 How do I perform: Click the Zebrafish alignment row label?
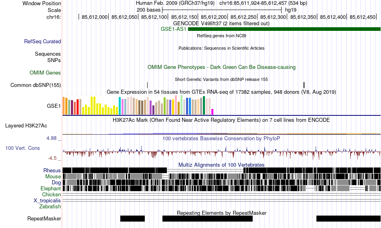point(50,206)
